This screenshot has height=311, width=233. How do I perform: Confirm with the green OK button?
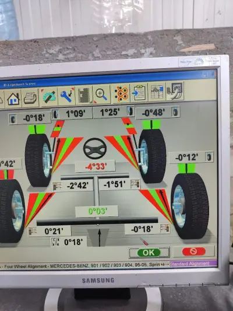[149, 253]
